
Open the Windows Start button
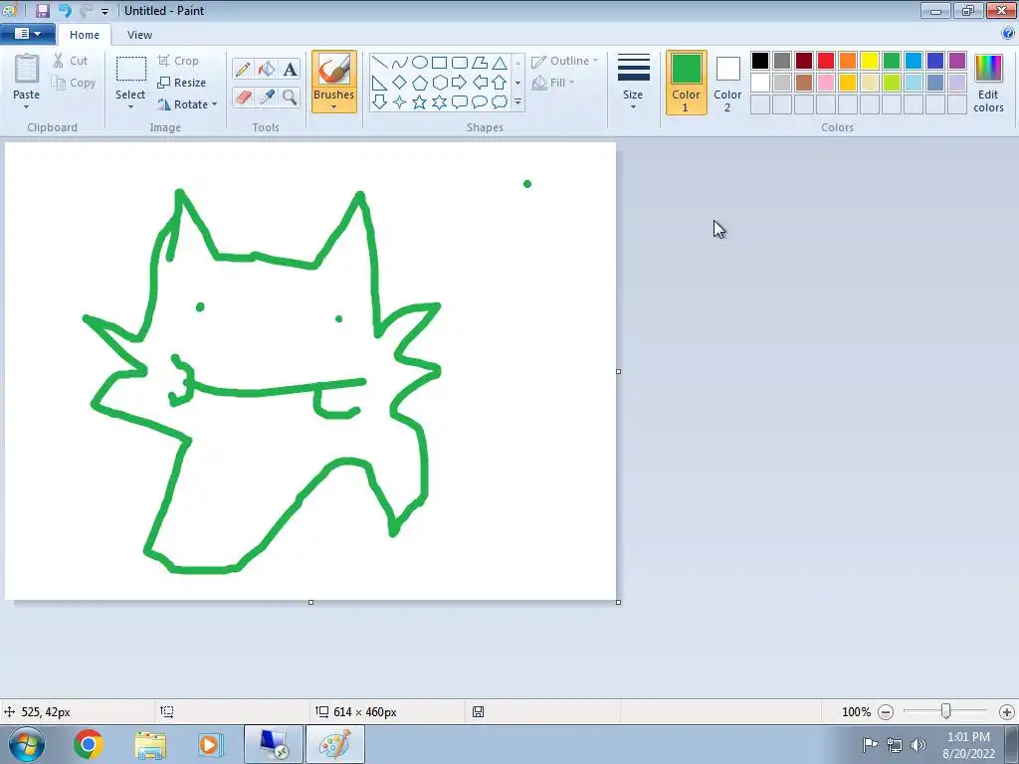click(27, 744)
